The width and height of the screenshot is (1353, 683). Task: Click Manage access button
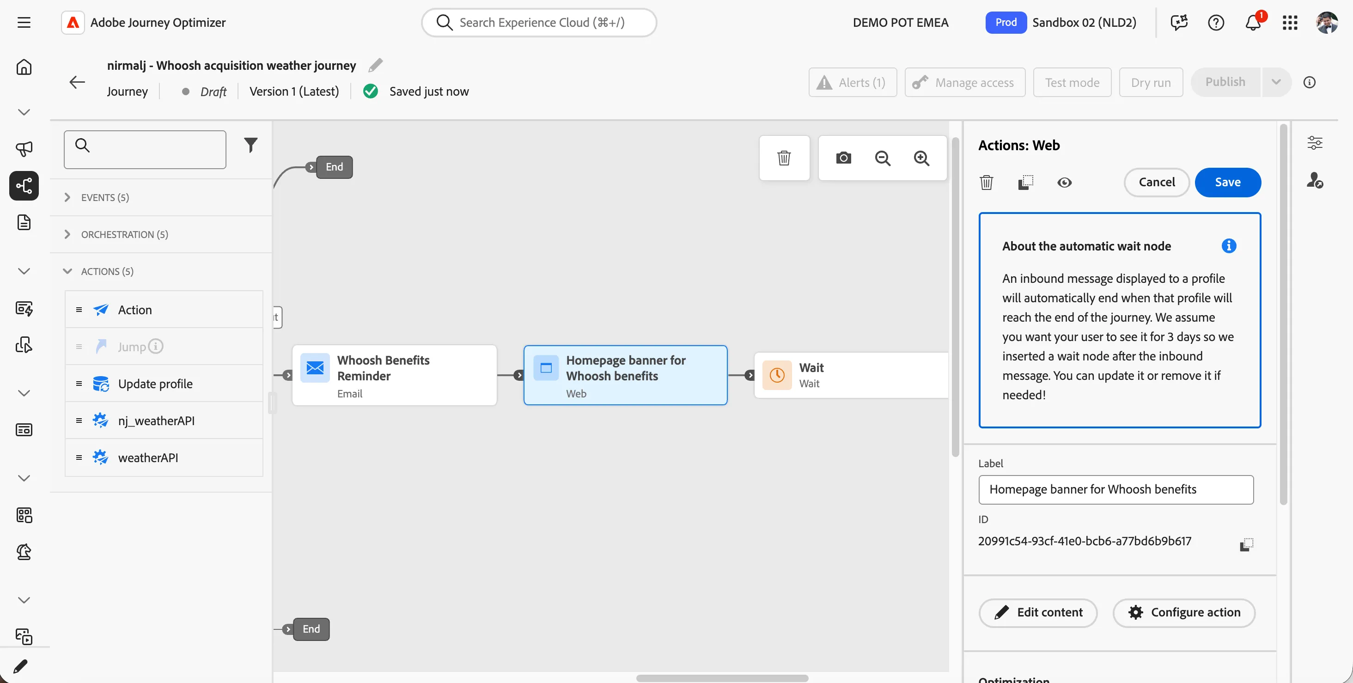tap(965, 82)
